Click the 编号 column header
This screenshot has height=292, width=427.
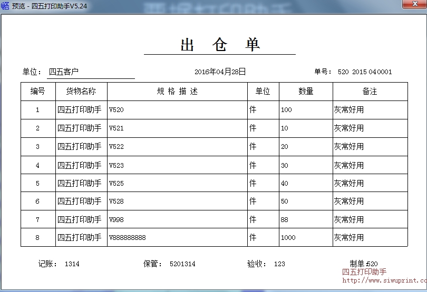(38, 92)
